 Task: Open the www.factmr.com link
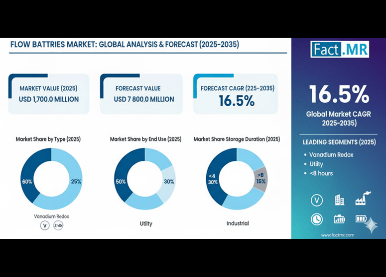337,234
